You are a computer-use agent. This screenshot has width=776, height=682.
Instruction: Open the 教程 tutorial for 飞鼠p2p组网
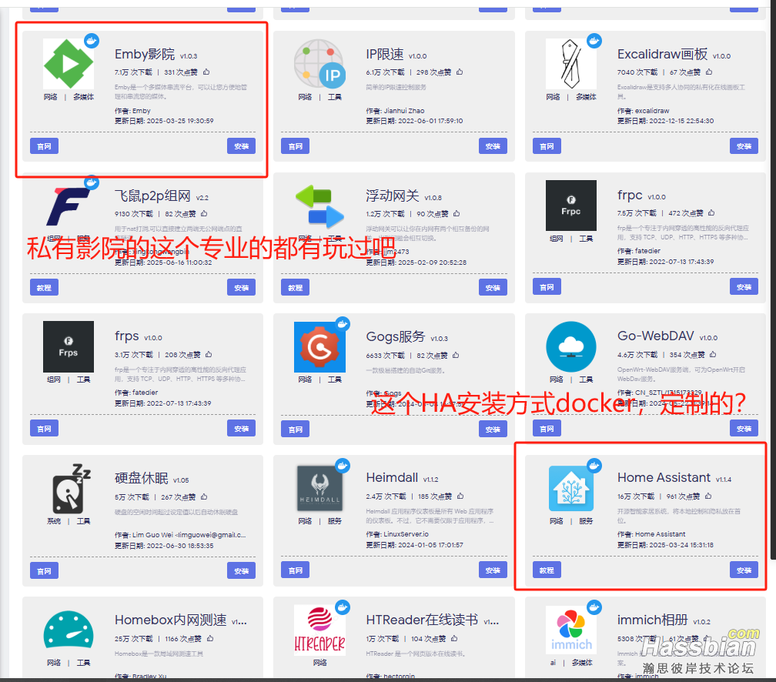pyautogui.click(x=44, y=288)
